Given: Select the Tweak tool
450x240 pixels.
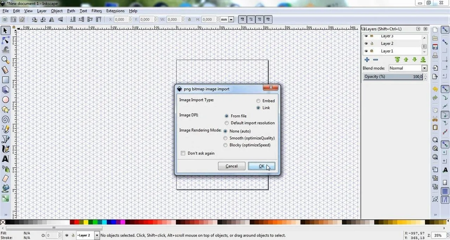Looking at the screenshot, I should pos(5,50).
